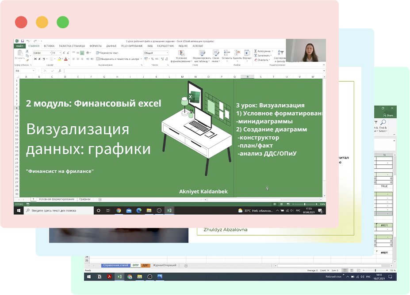Click the ФАЙЛ button

click(20, 46)
